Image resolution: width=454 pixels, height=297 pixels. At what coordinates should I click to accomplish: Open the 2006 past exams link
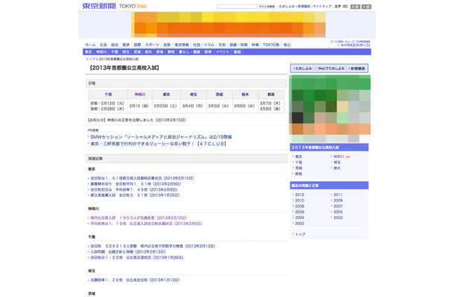point(300,212)
